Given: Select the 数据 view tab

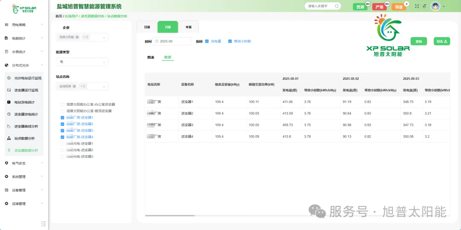Looking at the screenshot, I should 168,57.
